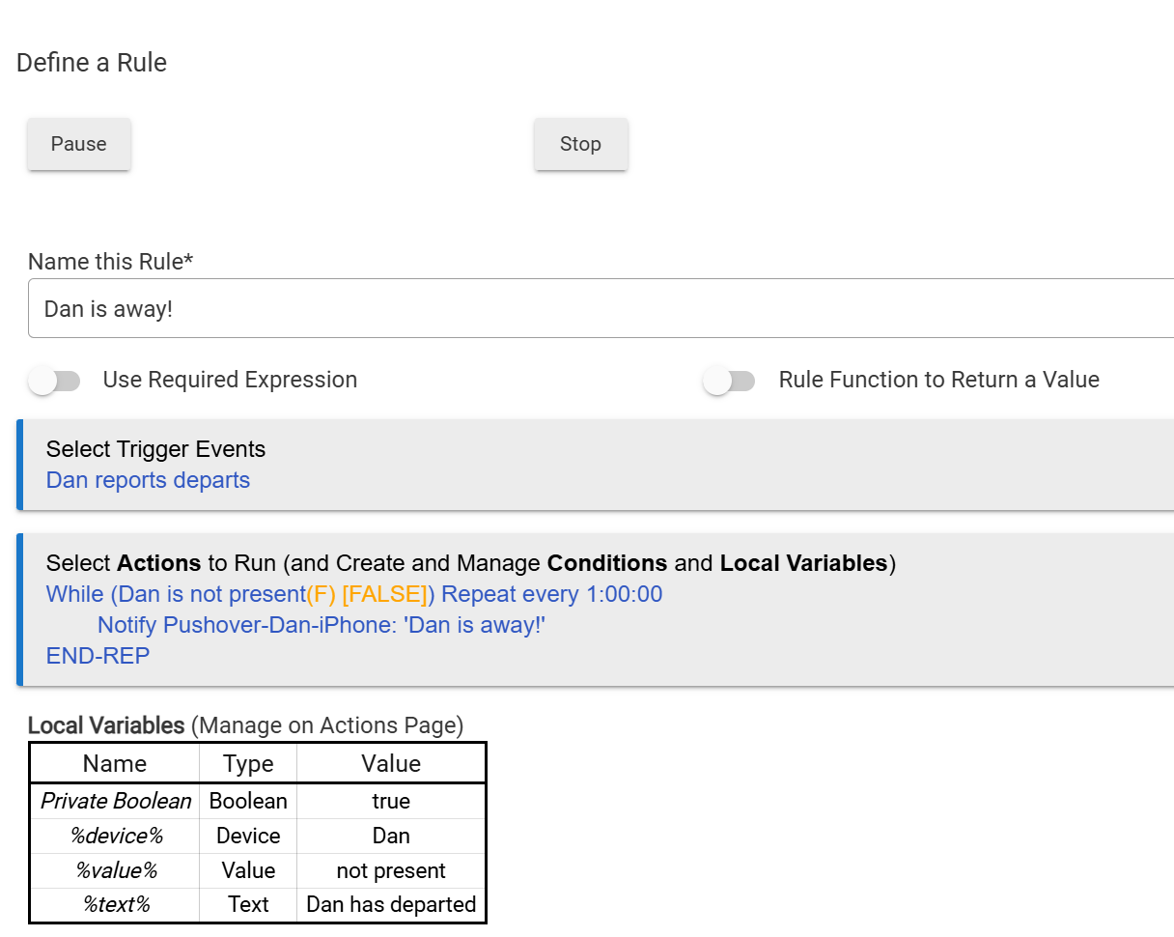Select the %device% variable row name
This screenshot has height=937, width=1174.
(x=116, y=836)
